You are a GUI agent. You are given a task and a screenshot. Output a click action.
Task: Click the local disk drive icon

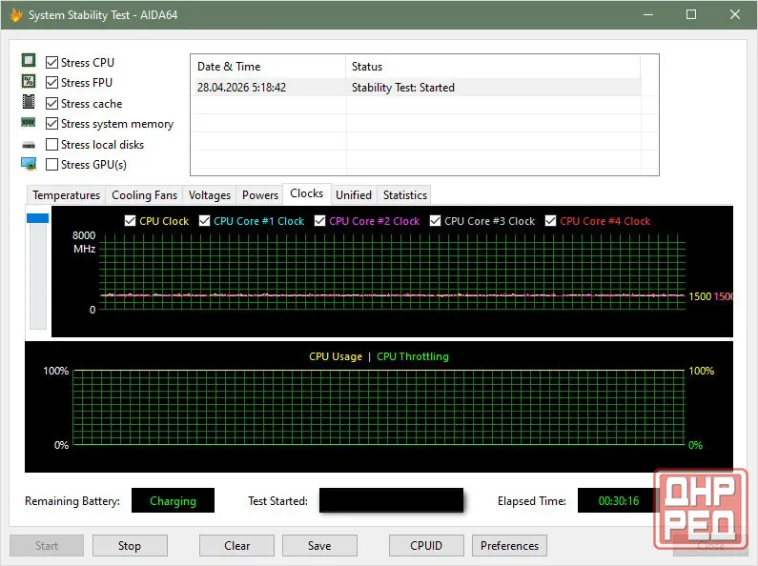29,145
